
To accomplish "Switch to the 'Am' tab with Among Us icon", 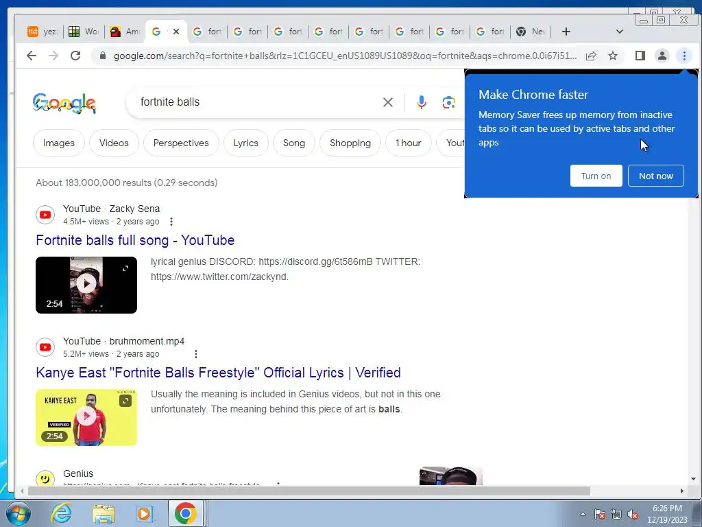I will point(125,32).
